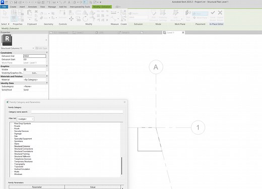
Task: Click the Edit Extrusion icon in the Mode panel
Action: (x=154, y=13)
